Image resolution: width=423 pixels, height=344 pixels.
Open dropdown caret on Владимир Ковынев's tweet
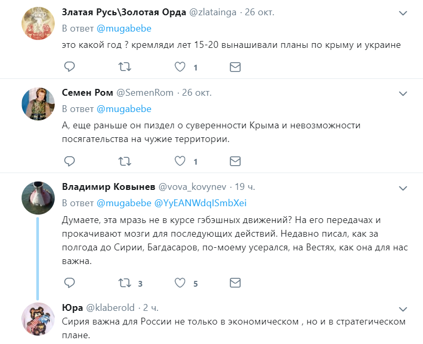pos(403,188)
